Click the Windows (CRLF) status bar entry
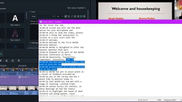 (x=170, y=100)
